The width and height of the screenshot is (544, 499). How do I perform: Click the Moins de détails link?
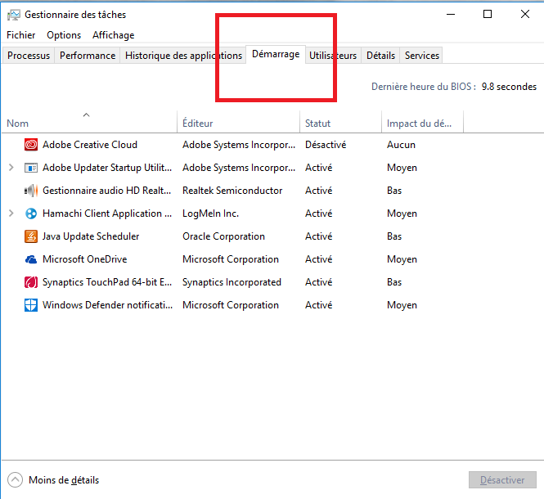64,480
